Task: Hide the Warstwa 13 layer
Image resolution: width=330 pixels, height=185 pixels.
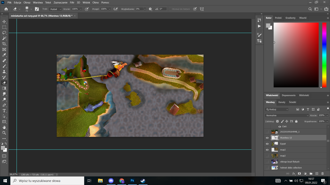Action: [x=267, y=138]
